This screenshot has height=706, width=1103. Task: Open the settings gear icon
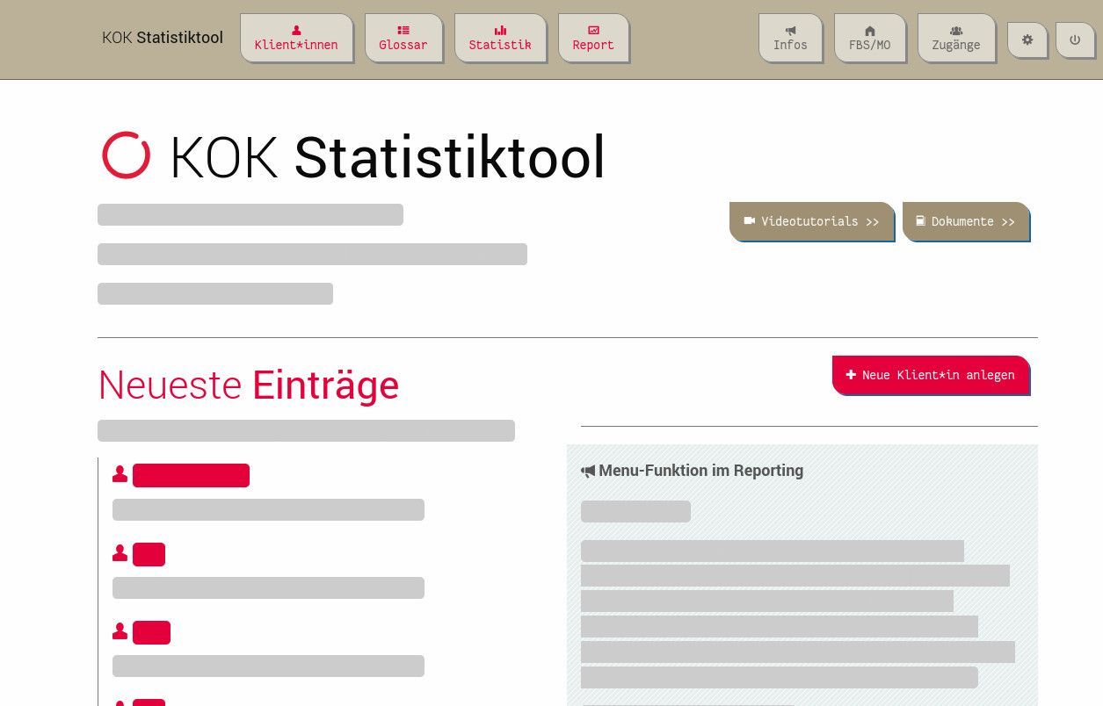click(1027, 40)
